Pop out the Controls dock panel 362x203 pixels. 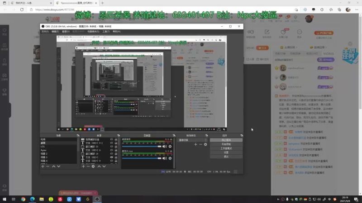(x=242, y=136)
